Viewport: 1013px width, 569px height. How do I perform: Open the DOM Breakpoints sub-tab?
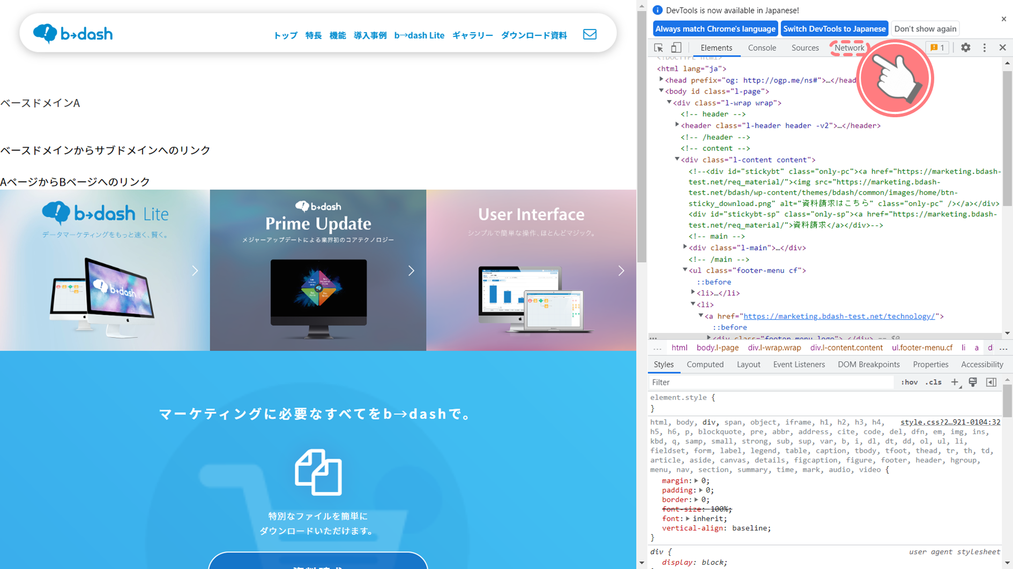tap(868, 365)
